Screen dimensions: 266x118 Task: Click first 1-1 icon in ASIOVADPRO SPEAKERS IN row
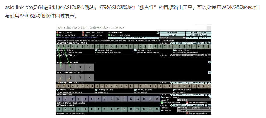pyautogui.click(x=190, y=43)
